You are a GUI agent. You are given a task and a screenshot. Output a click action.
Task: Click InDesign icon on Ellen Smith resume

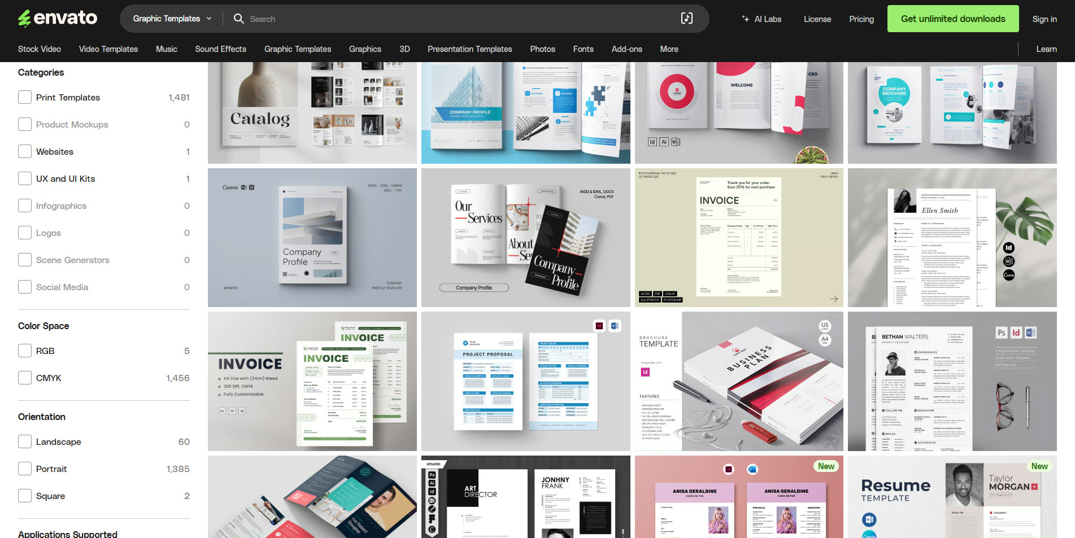pos(1009,247)
